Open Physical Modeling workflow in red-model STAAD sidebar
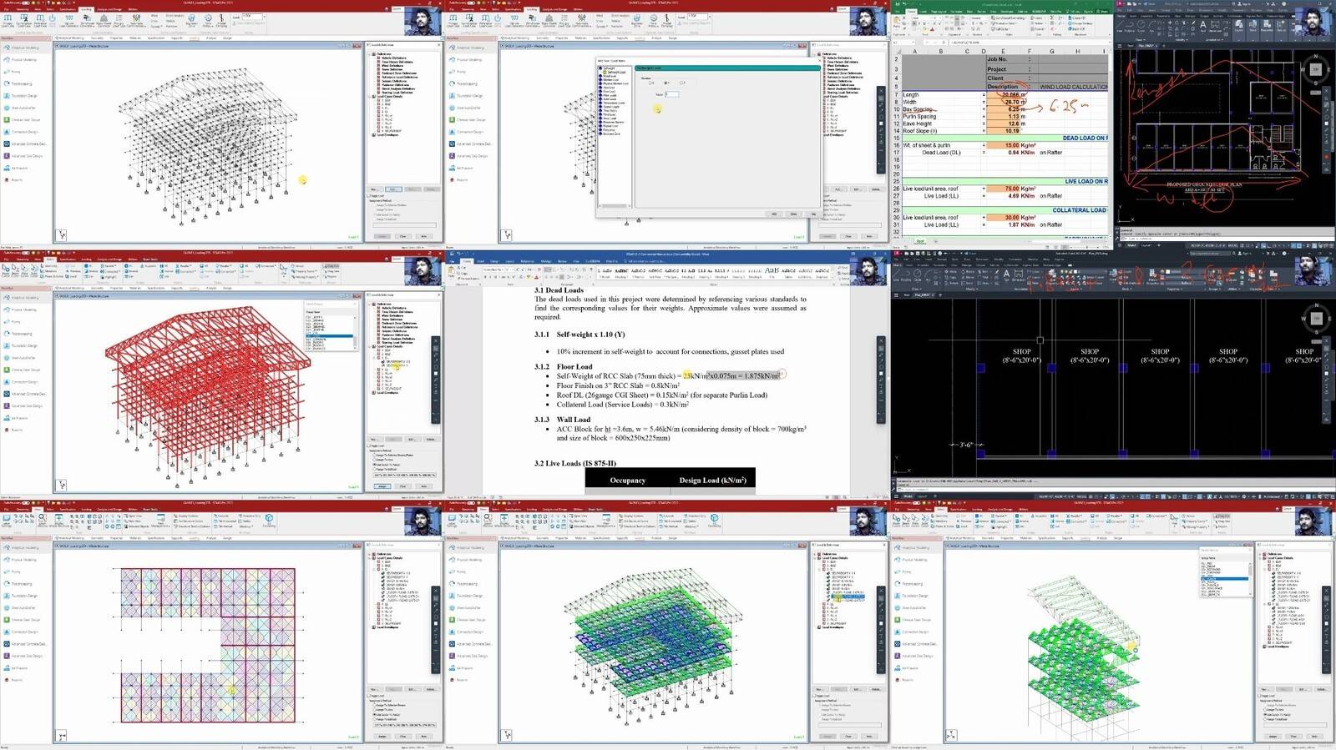The height and width of the screenshot is (750, 1336). pos(23,310)
